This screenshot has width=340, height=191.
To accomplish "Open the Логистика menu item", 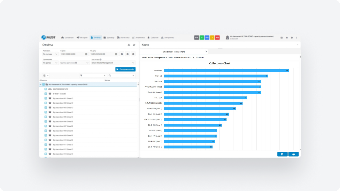I will [x=123, y=38].
